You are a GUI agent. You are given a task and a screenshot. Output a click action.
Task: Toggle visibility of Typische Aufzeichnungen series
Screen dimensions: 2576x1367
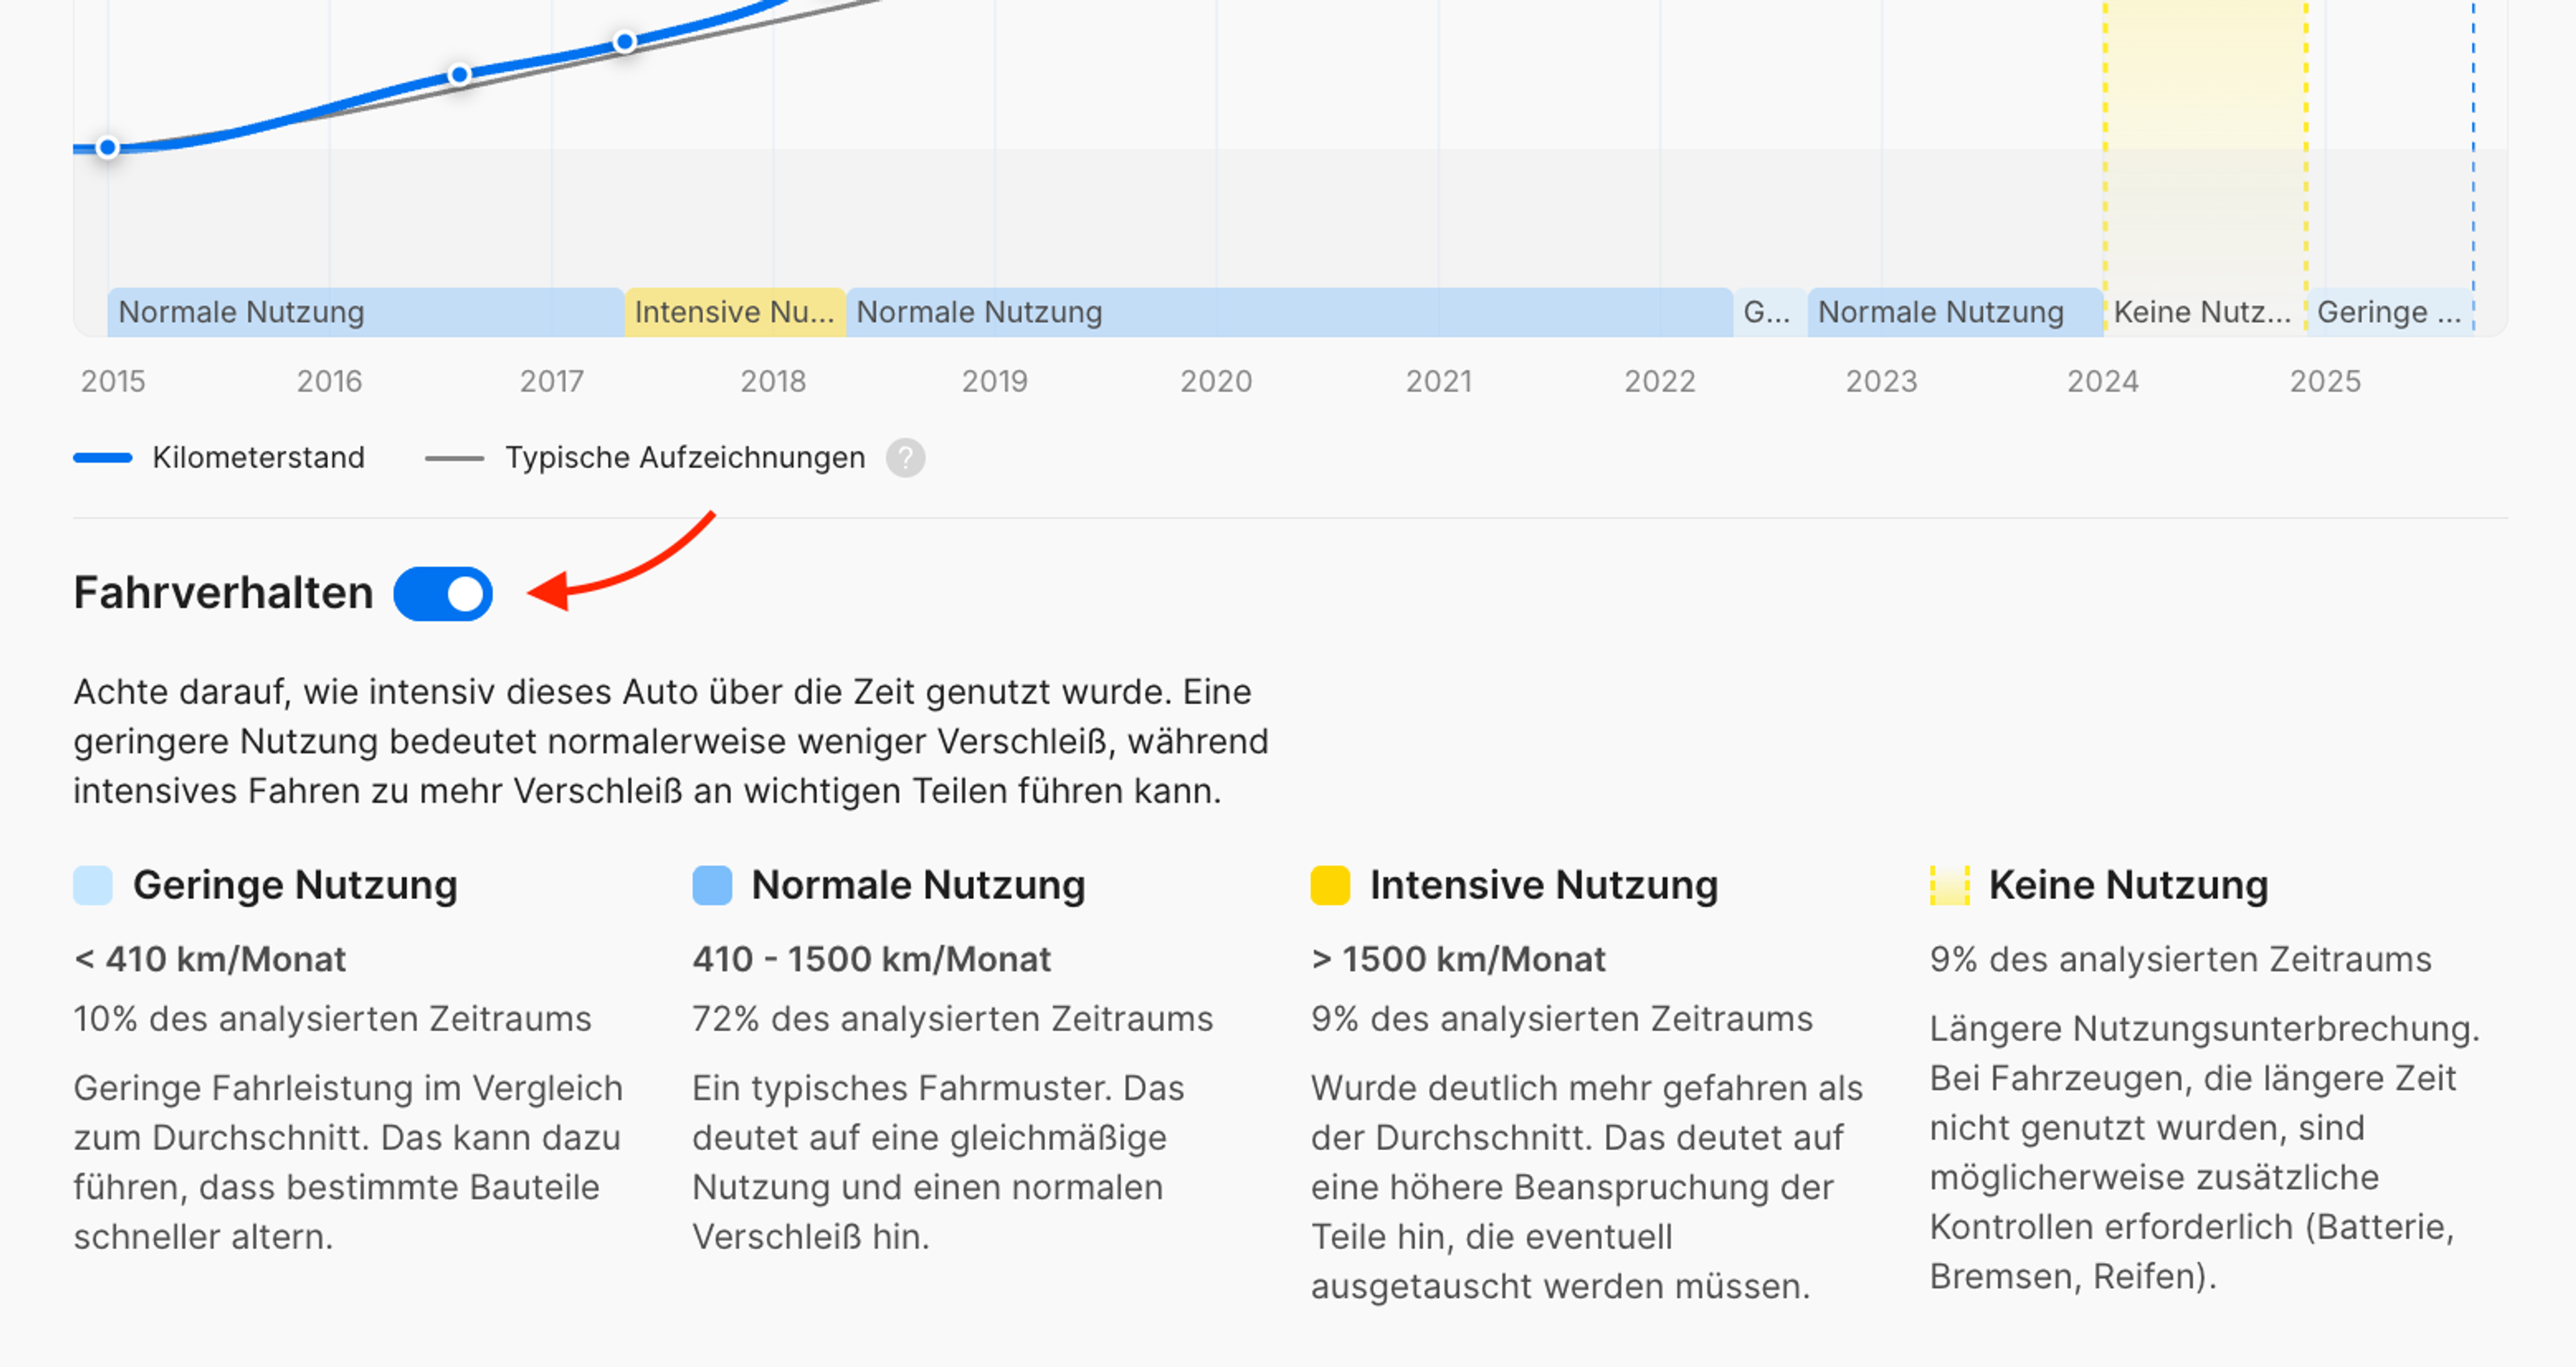point(685,457)
